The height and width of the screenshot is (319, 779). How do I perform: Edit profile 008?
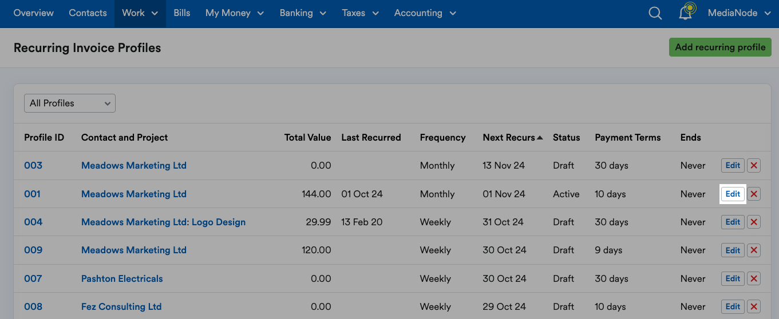tap(733, 306)
